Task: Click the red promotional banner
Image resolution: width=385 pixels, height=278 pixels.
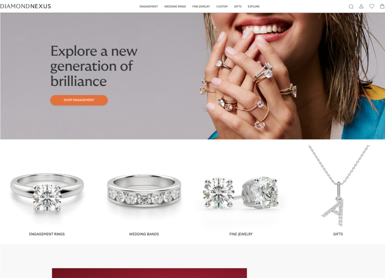Action: point(149,273)
